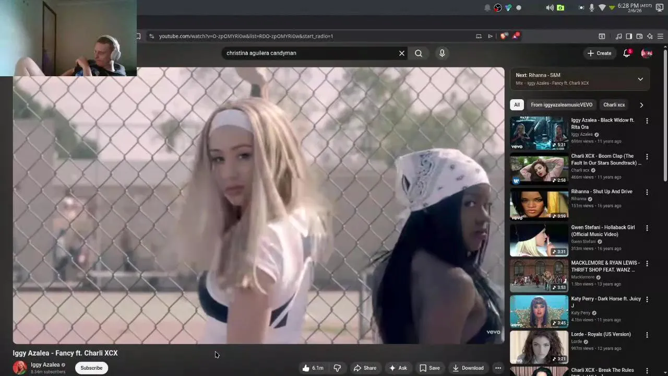Open Shut Up And Drive thumbnail
This screenshot has height=376, width=668.
point(539,204)
